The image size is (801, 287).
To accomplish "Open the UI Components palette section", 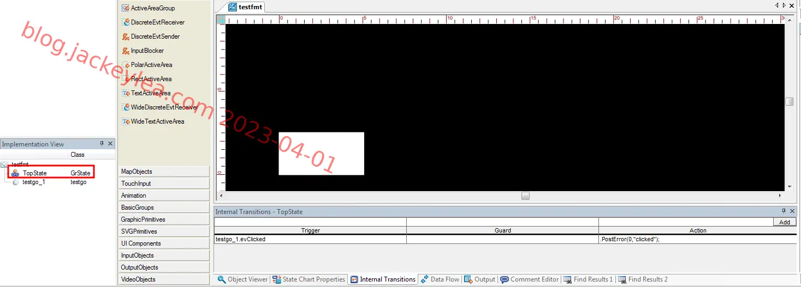I will click(x=164, y=243).
